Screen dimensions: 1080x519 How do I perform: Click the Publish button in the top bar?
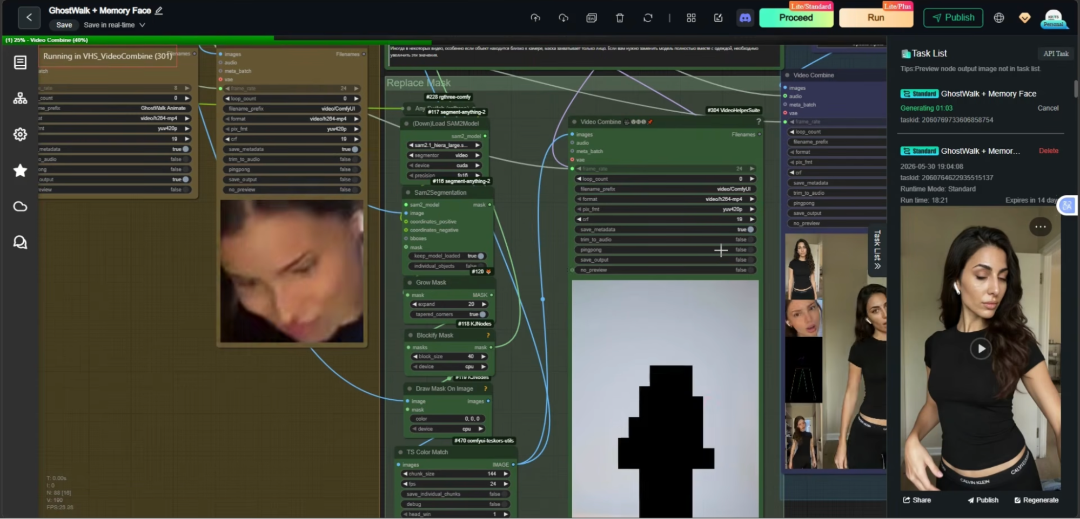(953, 18)
